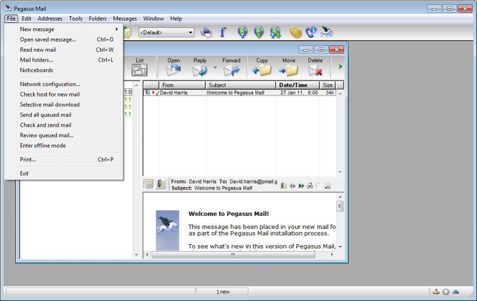The width and height of the screenshot is (477, 301).
Task: Reply to the selected message
Action: pos(199,67)
